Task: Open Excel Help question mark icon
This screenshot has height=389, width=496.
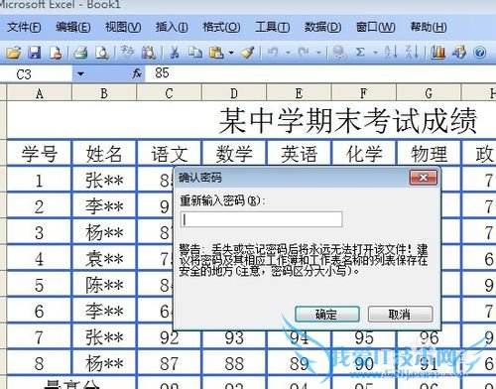Action: click(x=479, y=53)
